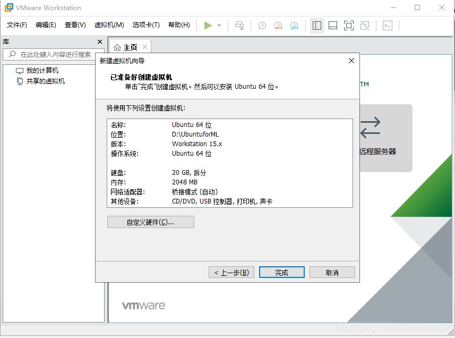
Task: Open the 虚拟机(M) menu
Action: coord(109,25)
